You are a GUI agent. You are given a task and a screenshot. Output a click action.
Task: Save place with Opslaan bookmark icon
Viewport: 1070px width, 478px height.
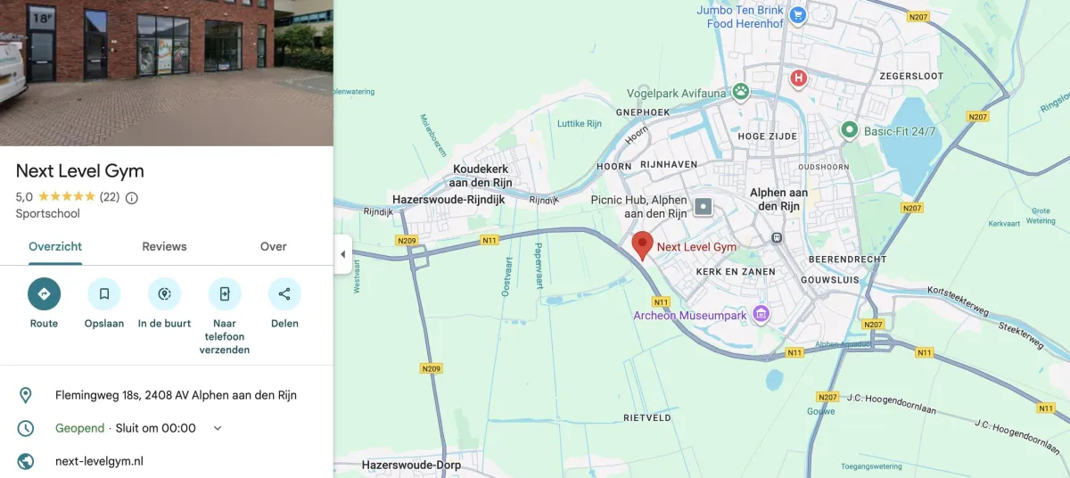pyautogui.click(x=104, y=293)
